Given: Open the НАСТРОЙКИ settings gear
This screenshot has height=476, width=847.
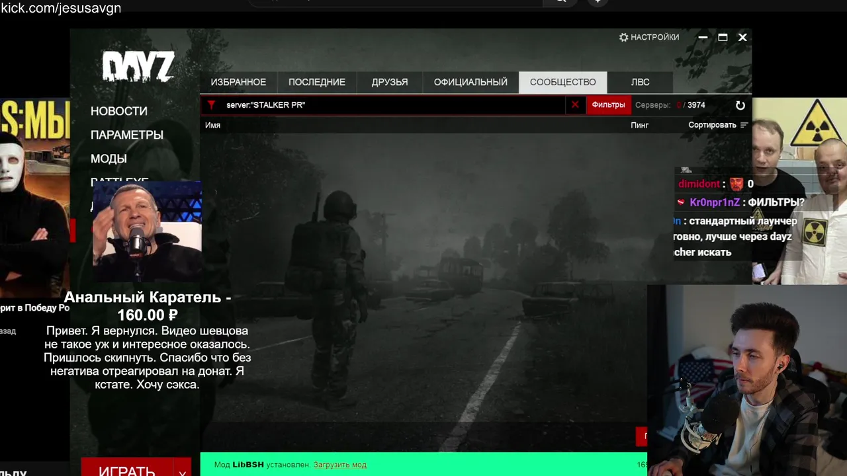Looking at the screenshot, I should click(x=648, y=38).
